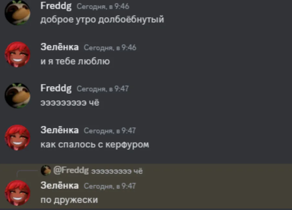Click Зелёнка's avatar beside 'по дружески' reply
292x210 pixels.
(18, 193)
